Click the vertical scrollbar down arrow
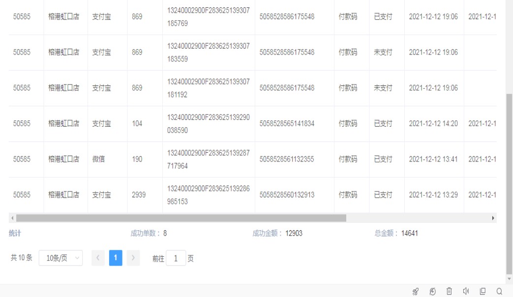 tap(509, 279)
